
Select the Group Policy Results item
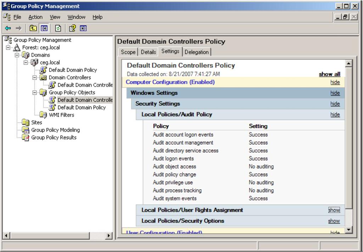pos(54,138)
